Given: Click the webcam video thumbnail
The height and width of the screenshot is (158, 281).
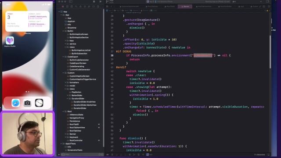Looking at the screenshot, I should [27, 133].
